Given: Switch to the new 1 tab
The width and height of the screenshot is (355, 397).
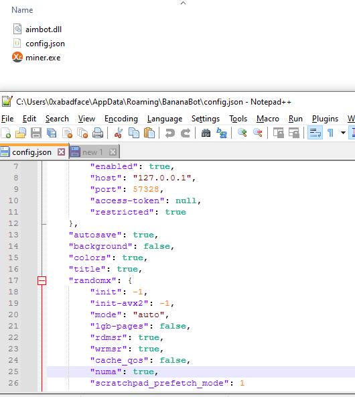Looking at the screenshot, I should click(93, 152).
